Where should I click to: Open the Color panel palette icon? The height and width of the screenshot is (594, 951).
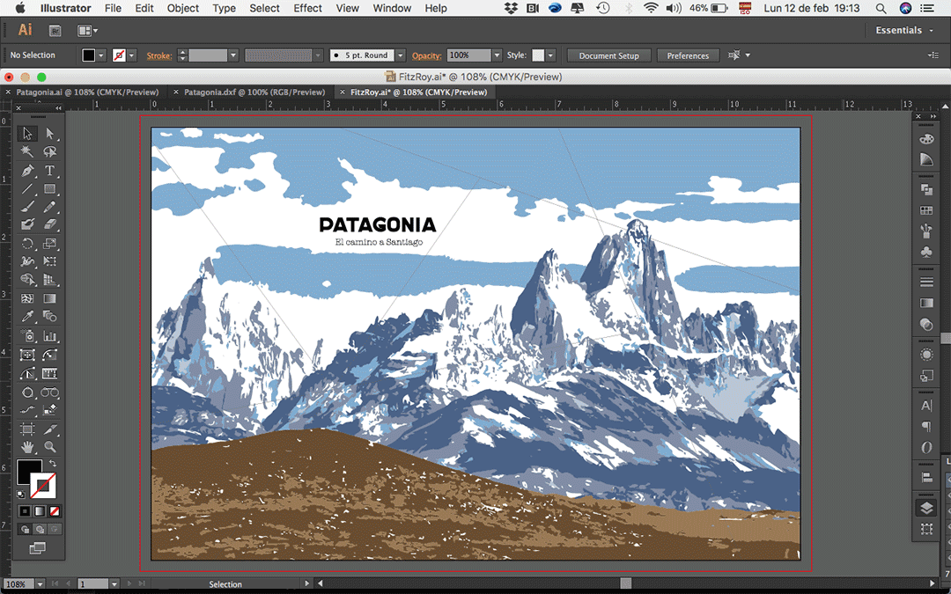point(926,139)
